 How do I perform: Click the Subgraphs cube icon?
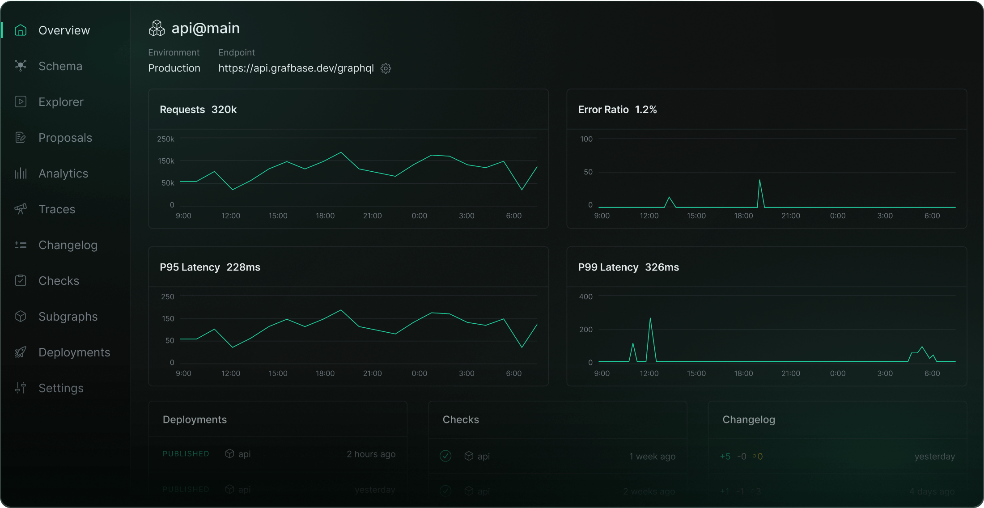(21, 317)
